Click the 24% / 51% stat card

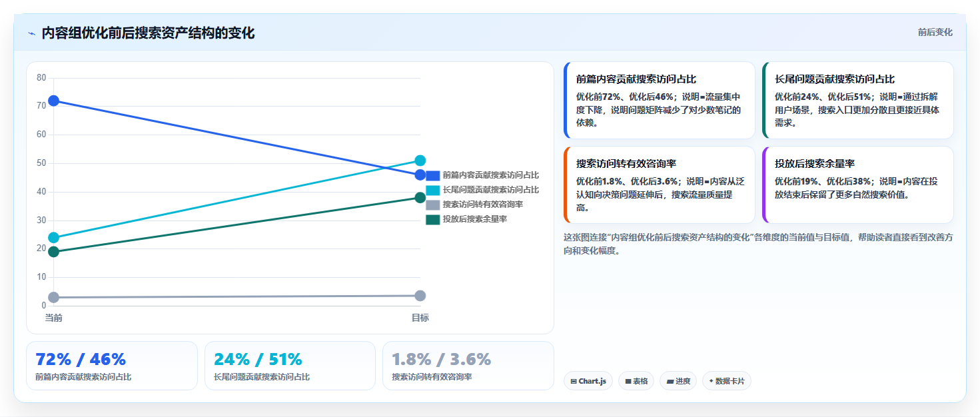(x=290, y=366)
